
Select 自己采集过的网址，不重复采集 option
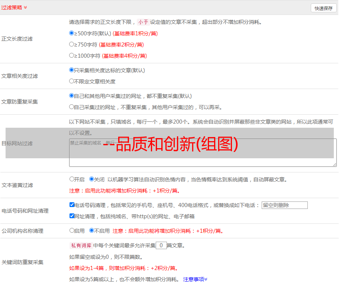[x=71, y=107]
